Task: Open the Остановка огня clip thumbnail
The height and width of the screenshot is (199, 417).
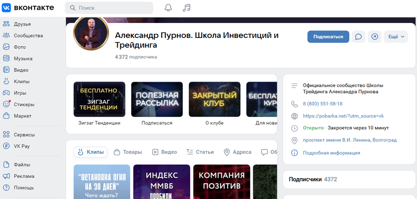Action: 102,182
